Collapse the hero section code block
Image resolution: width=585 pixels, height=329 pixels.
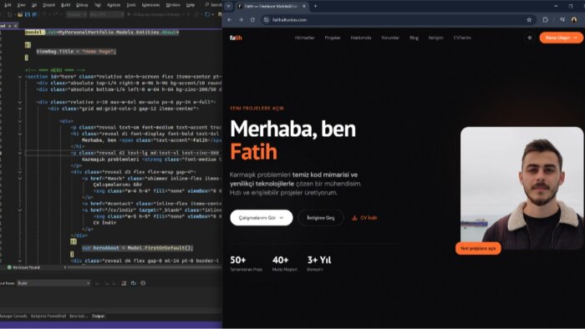[20, 77]
